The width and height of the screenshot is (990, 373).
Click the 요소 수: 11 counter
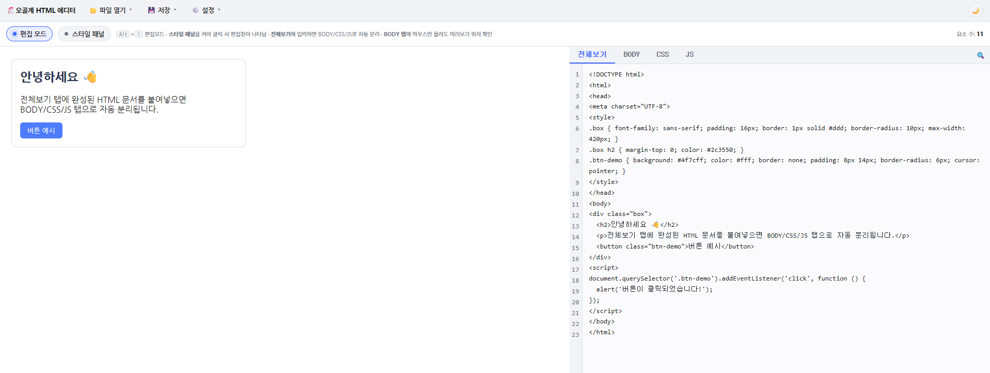[x=969, y=34]
